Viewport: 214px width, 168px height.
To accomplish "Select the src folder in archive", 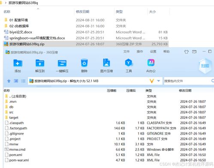I will pyautogui.click(x=11, y=112).
